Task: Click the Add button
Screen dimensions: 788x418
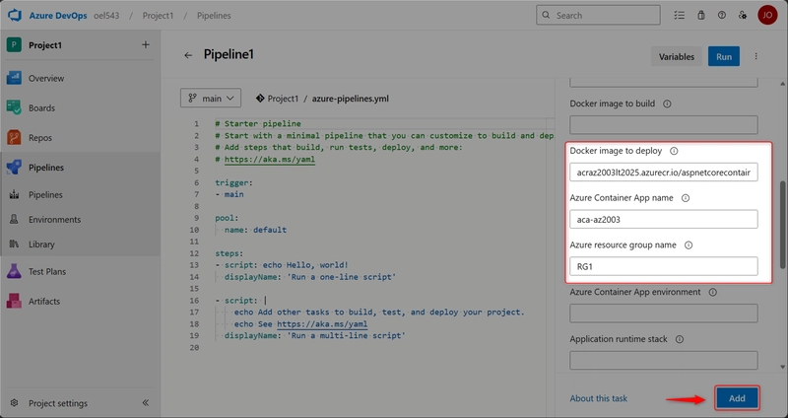Action: [x=737, y=398]
